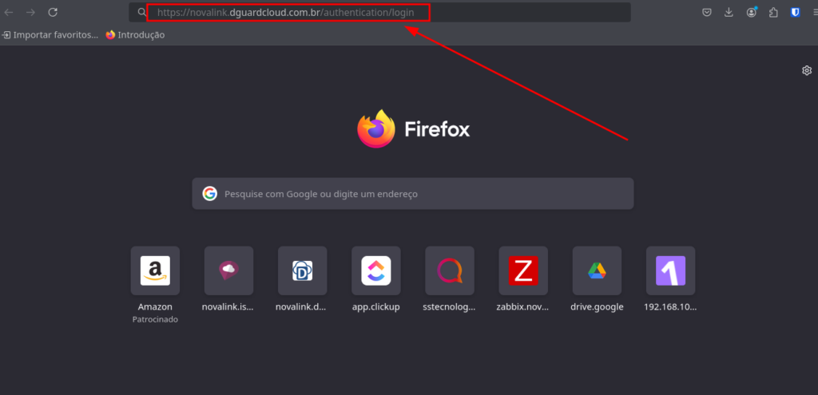This screenshot has width=818, height=395.
Task: Click Google logo in search box
Action: click(x=210, y=194)
